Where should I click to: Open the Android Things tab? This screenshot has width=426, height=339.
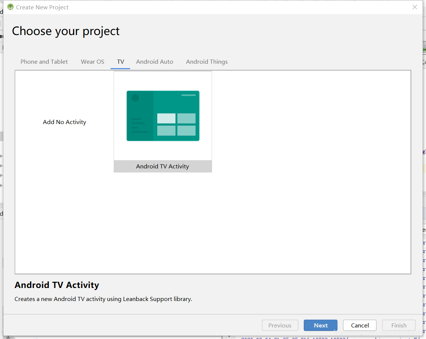pyautogui.click(x=207, y=62)
